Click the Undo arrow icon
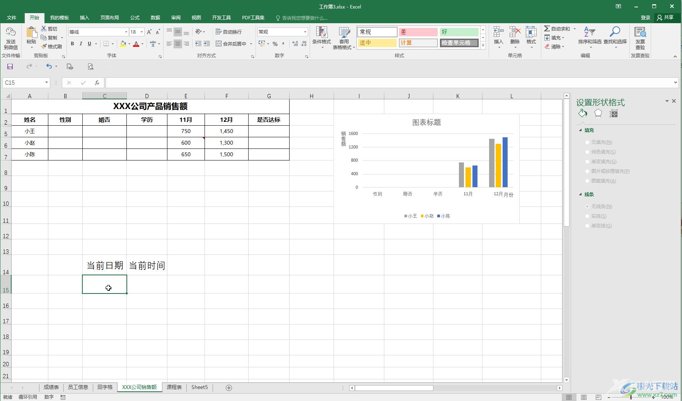The width and height of the screenshot is (682, 401). [49, 67]
